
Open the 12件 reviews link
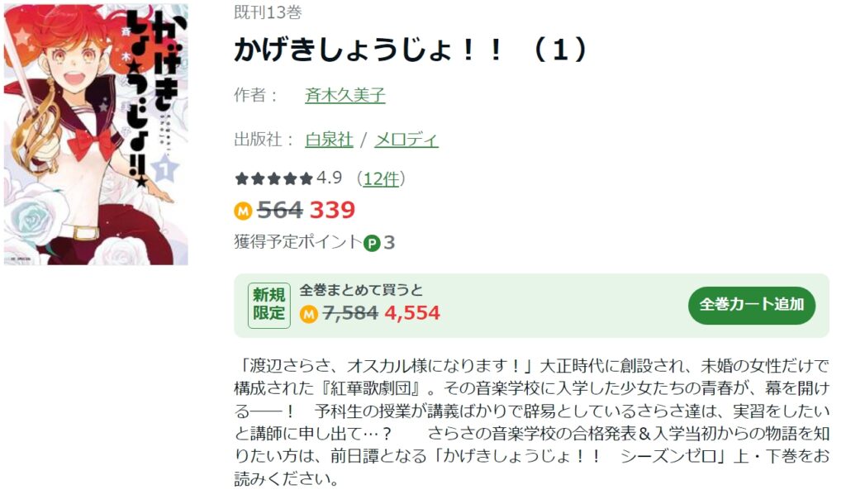click(x=381, y=178)
